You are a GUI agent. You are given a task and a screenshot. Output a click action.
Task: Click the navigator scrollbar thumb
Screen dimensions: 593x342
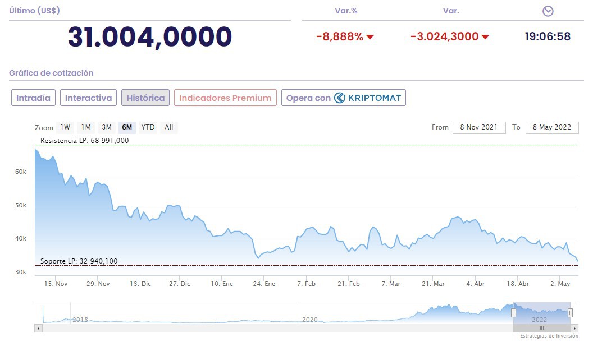pos(542,329)
